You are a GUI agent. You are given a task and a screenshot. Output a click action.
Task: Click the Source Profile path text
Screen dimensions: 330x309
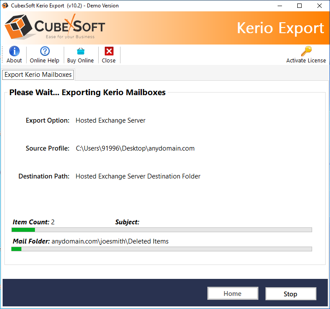[x=135, y=148]
